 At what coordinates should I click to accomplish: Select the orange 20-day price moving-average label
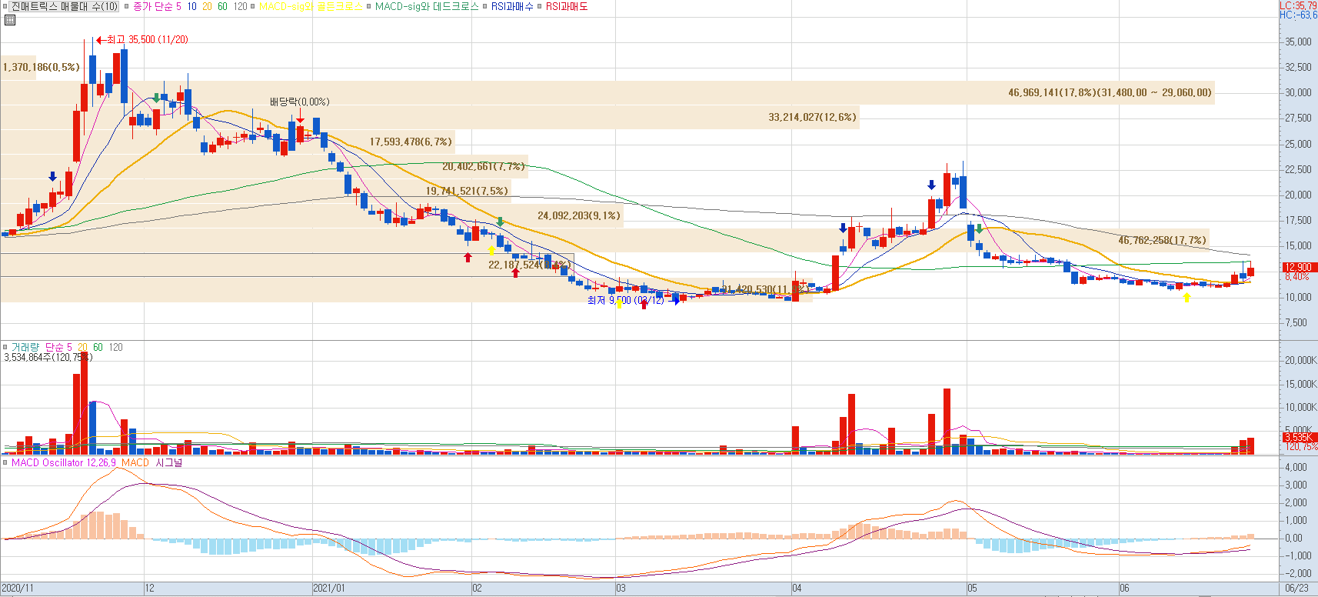(x=207, y=6)
